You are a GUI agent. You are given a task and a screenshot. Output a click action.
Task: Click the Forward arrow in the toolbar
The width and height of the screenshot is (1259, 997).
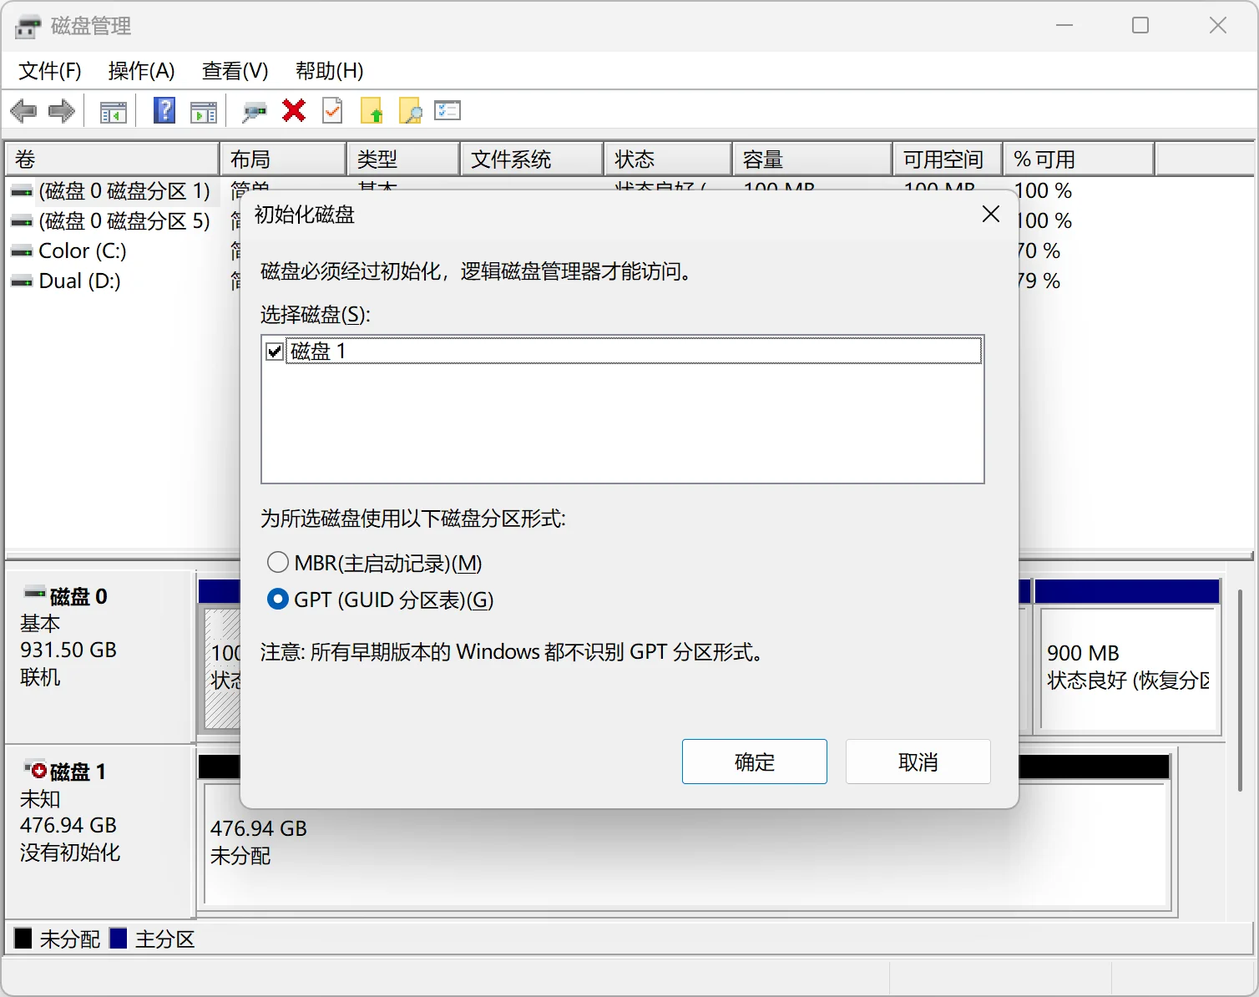click(62, 111)
